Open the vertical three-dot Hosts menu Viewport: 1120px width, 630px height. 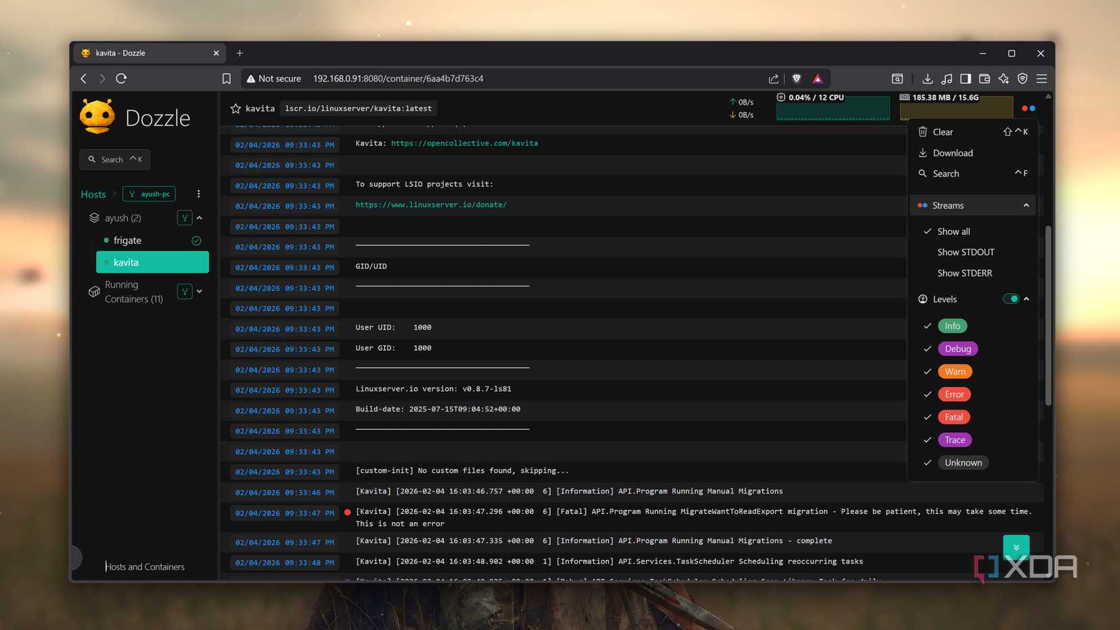click(x=198, y=194)
